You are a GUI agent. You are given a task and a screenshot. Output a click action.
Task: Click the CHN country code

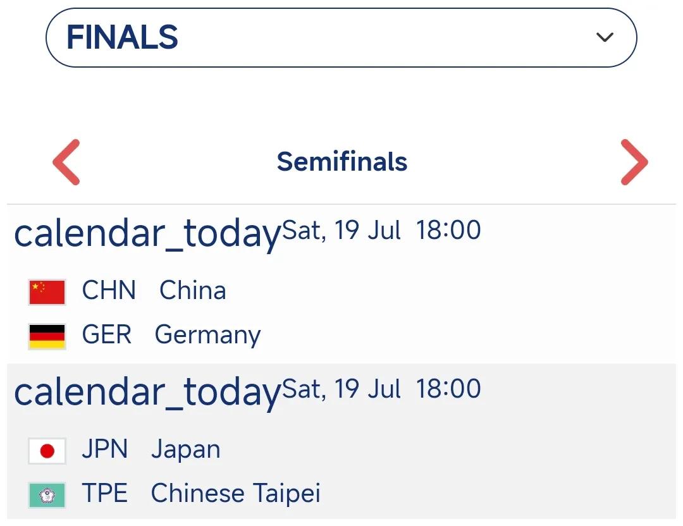point(109,290)
